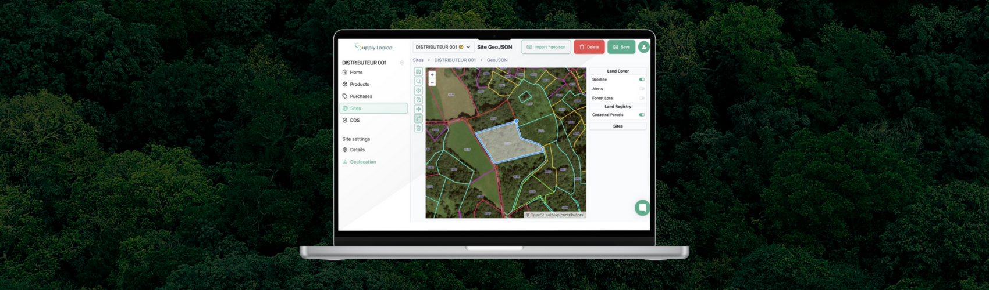Expand the Sites section in right panel

click(x=618, y=126)
